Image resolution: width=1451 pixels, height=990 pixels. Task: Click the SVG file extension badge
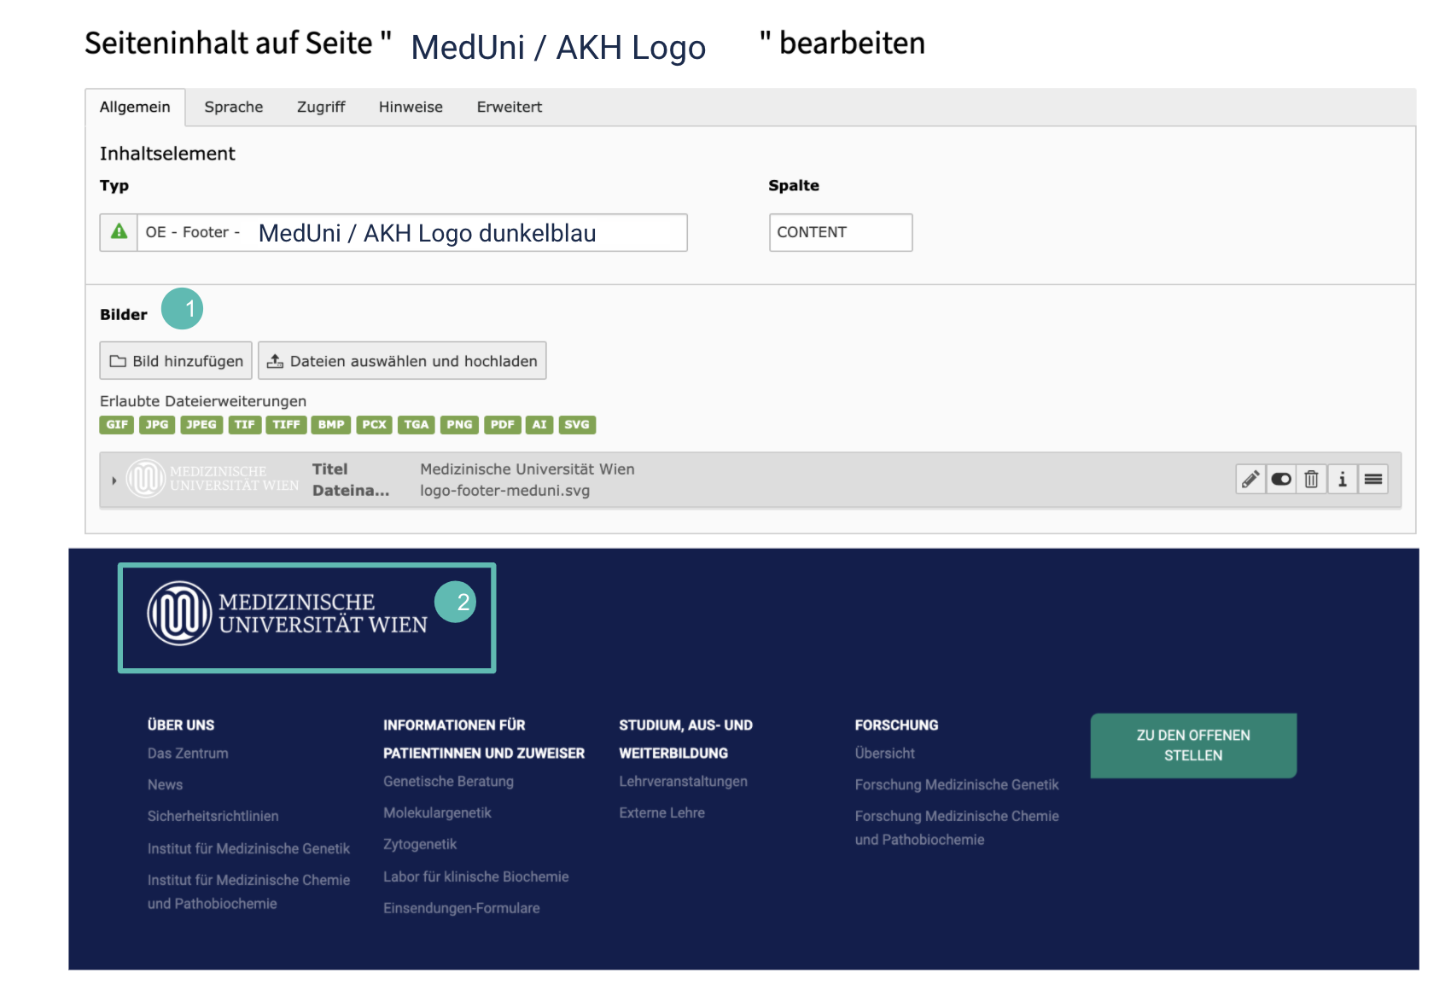click(x=577, y=424)
